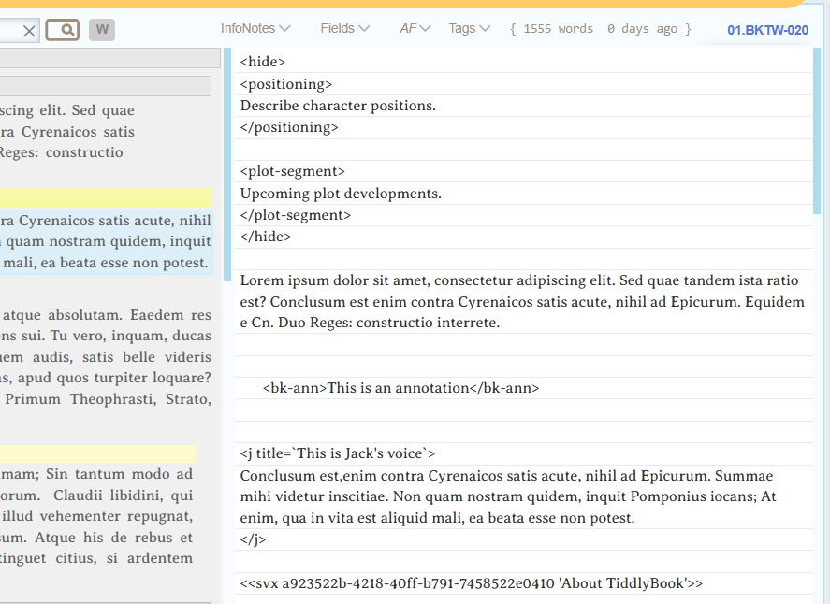
Task: Select the blue highlighted preview paragraph
Action: click(x=105, y=242)
